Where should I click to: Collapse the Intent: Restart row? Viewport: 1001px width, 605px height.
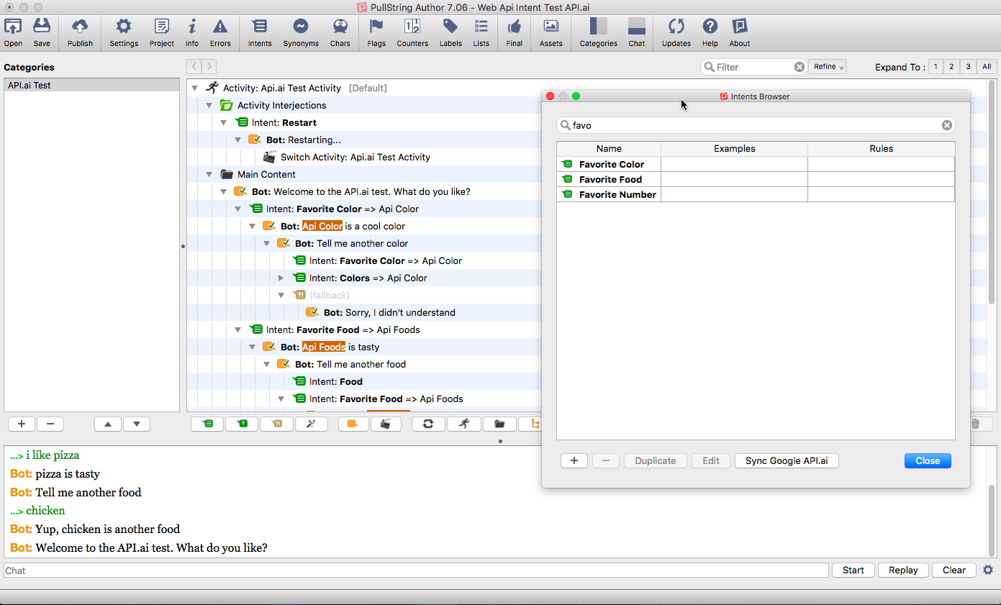coord(223,122)
